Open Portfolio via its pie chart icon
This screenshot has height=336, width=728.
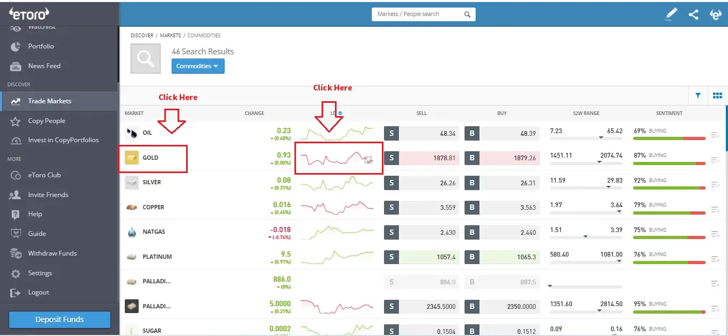[x=16, y=46]
